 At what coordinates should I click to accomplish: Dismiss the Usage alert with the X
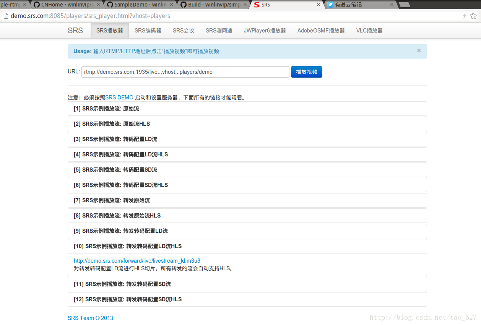[x=419, y=50]
